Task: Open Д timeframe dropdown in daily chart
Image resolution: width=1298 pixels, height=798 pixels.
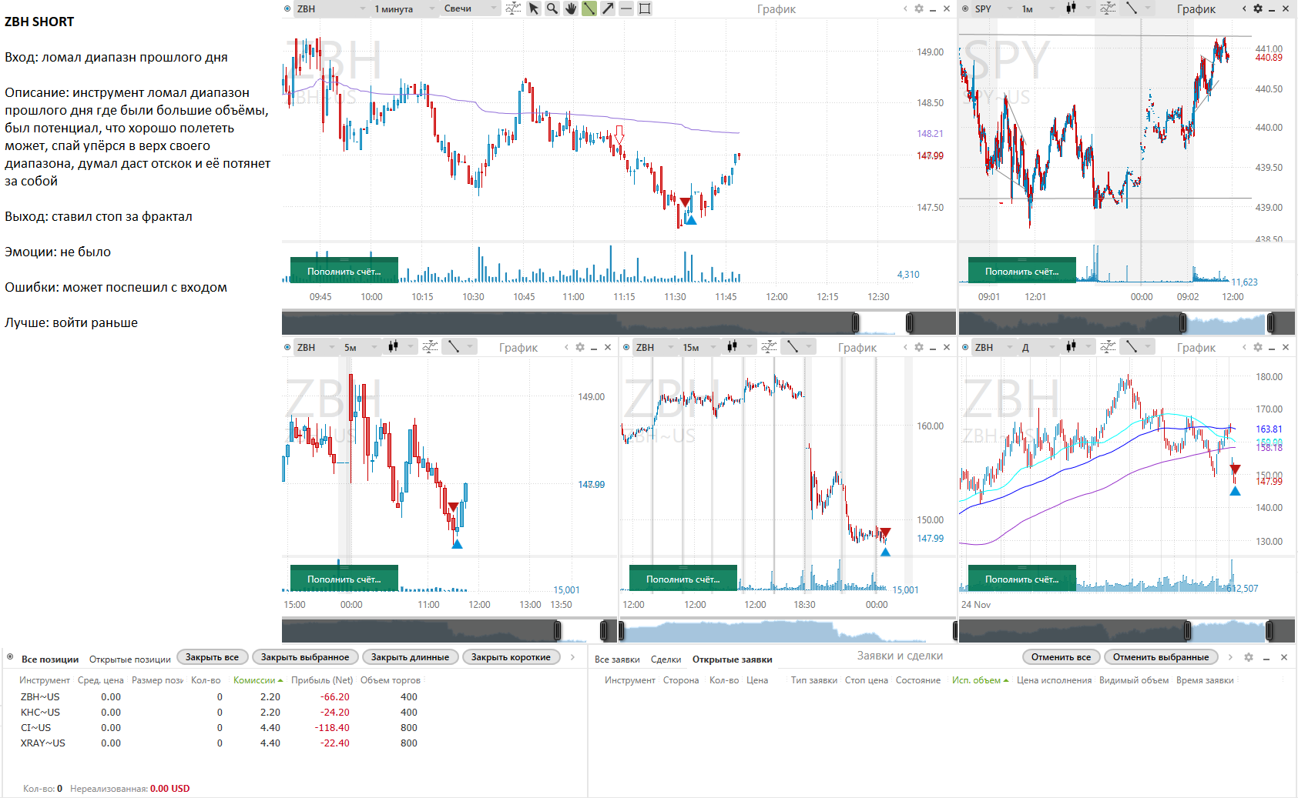Action: [1038, 347]
